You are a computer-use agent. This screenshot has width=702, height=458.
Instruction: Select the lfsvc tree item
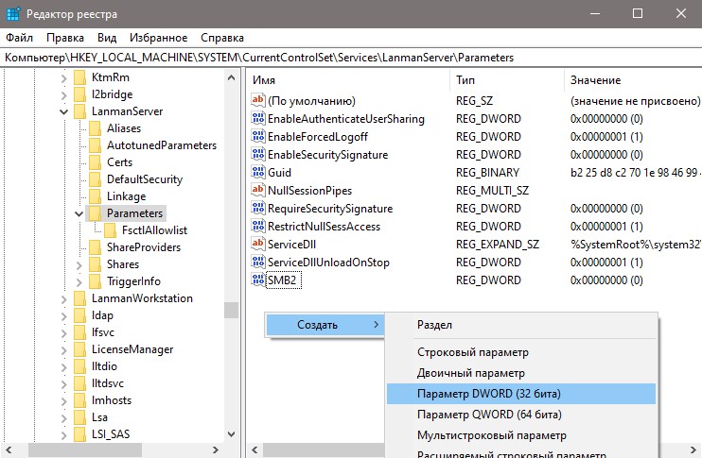click(x=103, y=332)
